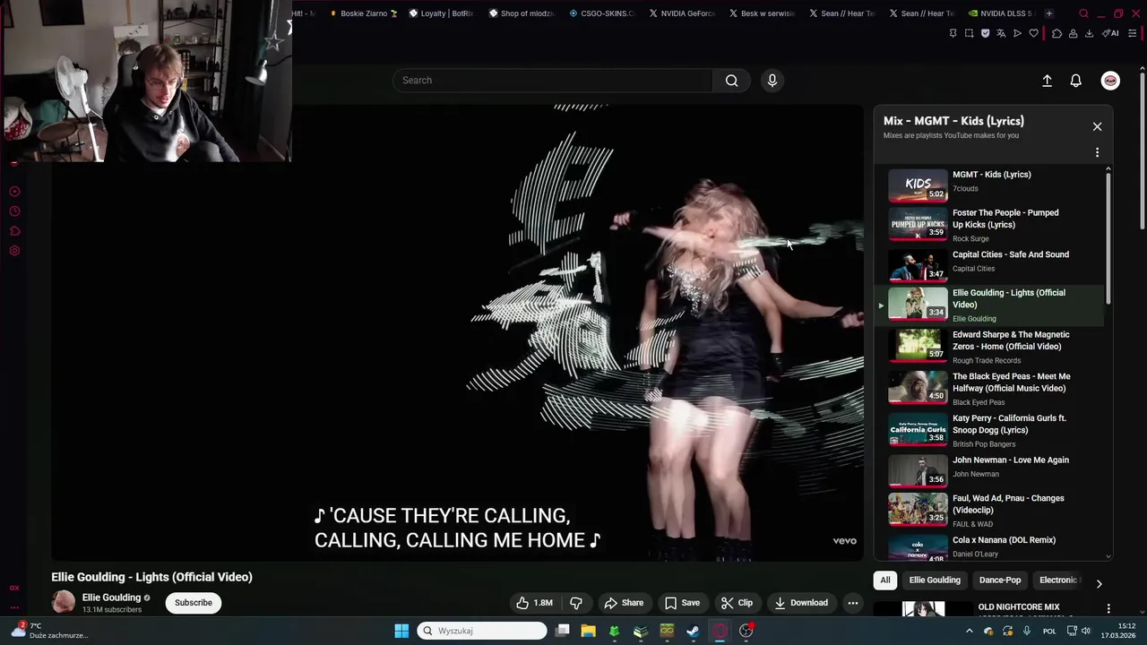Open the browser downloads icon
Screen dimensions: 1147x645
tap(1089, 34)
